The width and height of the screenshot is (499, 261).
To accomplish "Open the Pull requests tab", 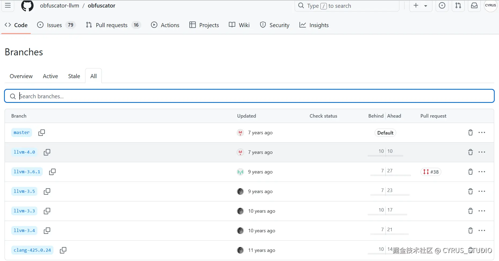I will tap(113, 25).
